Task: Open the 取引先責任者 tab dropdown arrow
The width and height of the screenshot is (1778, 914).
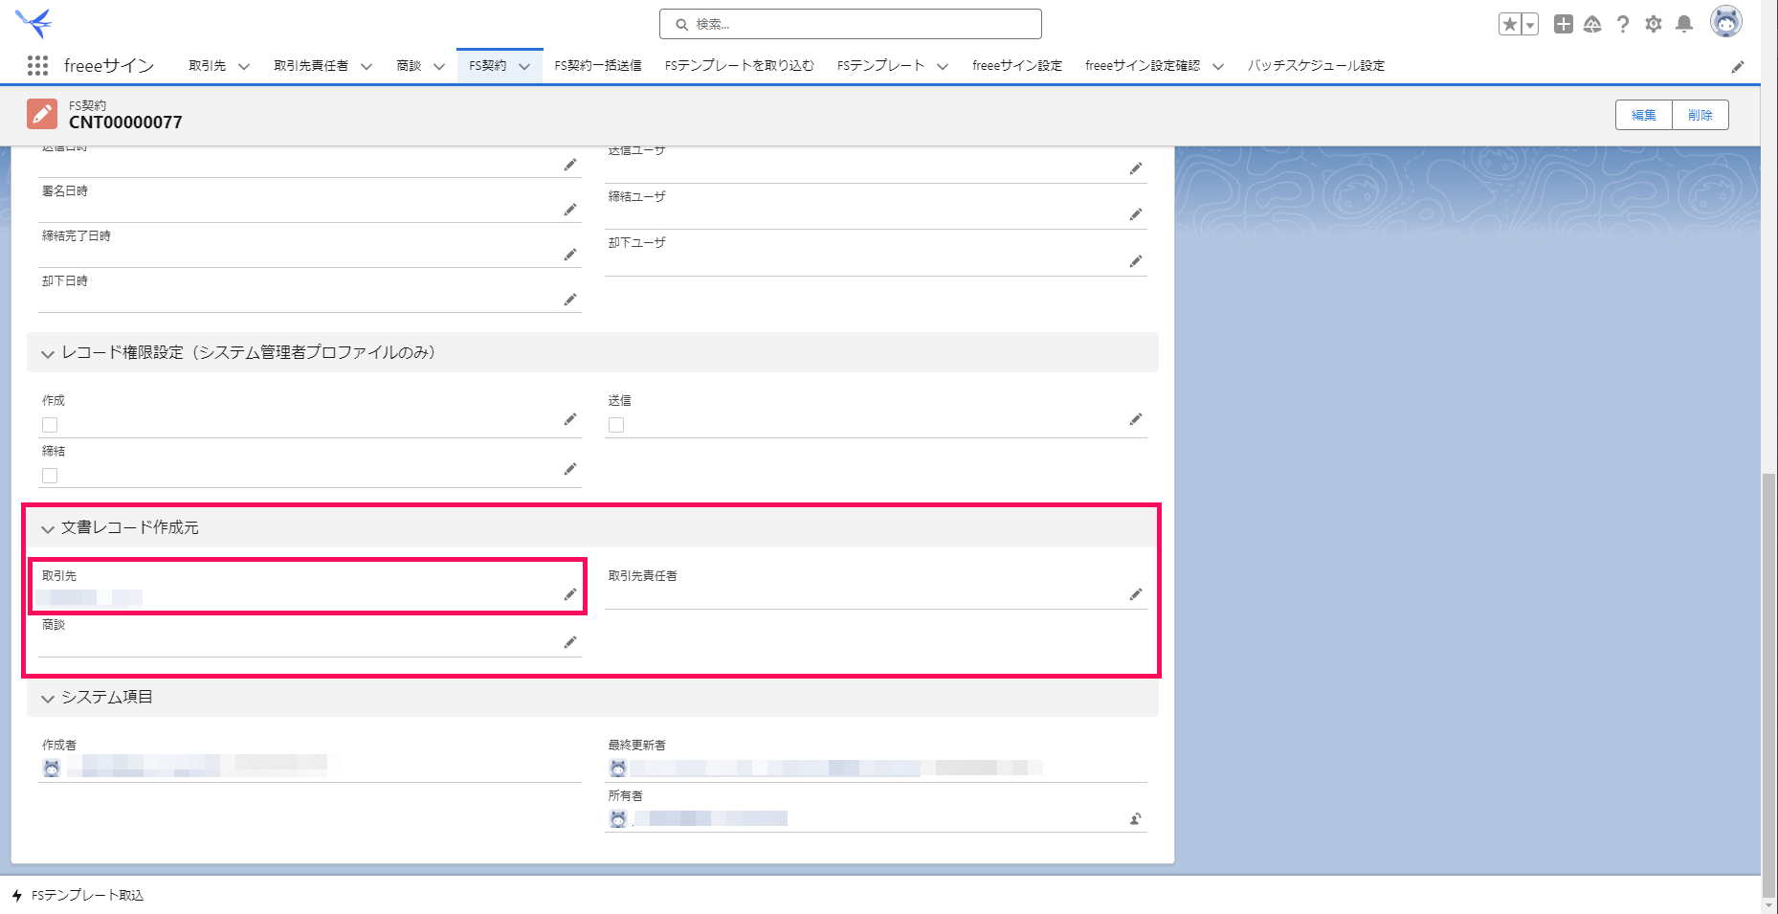Action: (x=367, y=66)
